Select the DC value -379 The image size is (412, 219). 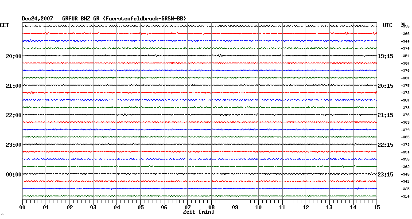coord(405,130)
